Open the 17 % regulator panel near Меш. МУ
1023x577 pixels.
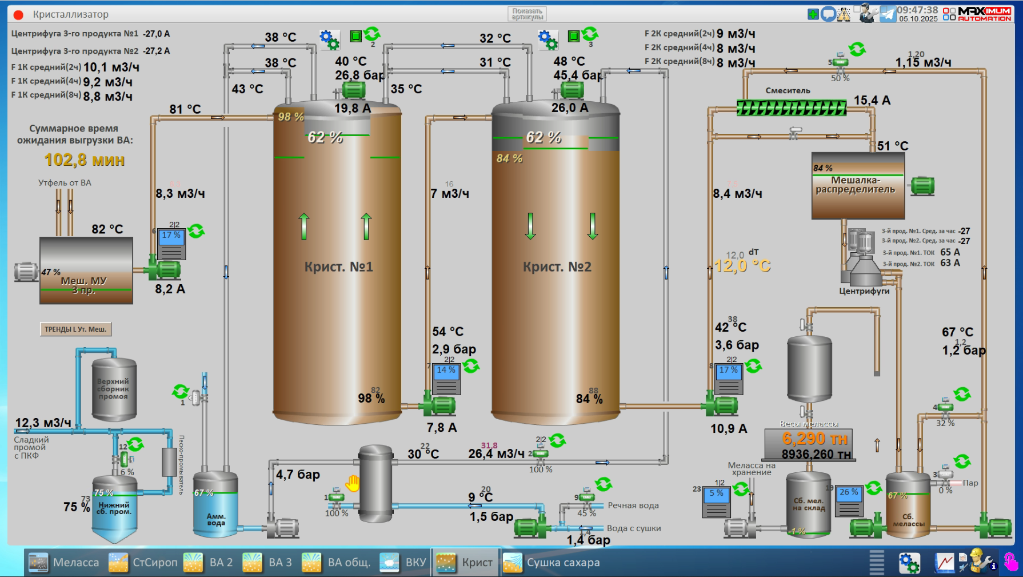[171, 244]
